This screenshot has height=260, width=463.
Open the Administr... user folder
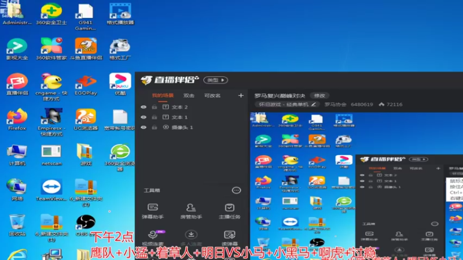(17, 14)
